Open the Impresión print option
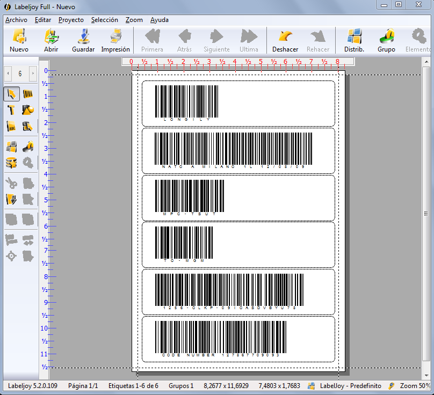This screenshot has height=395, width=434. (x=115, y=40)
